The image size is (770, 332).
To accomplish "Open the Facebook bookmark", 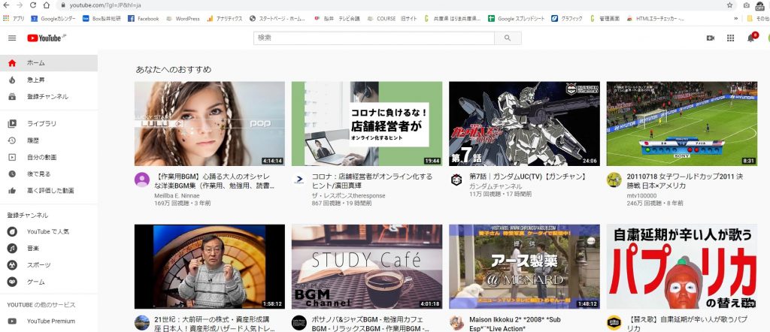I will [144, 19].
